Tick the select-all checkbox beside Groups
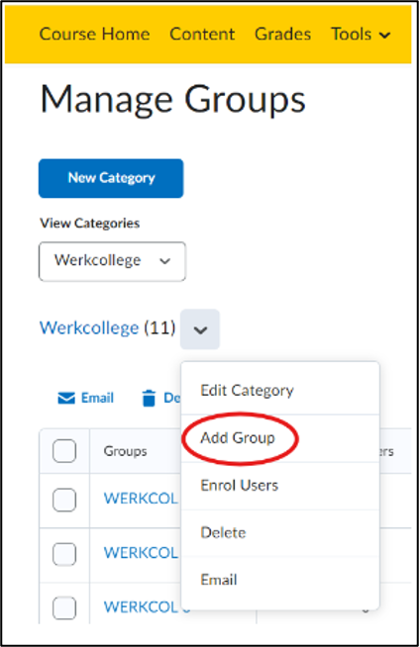Screen dimensions: 420x647 pyautogui.click(x=64, y=450)
